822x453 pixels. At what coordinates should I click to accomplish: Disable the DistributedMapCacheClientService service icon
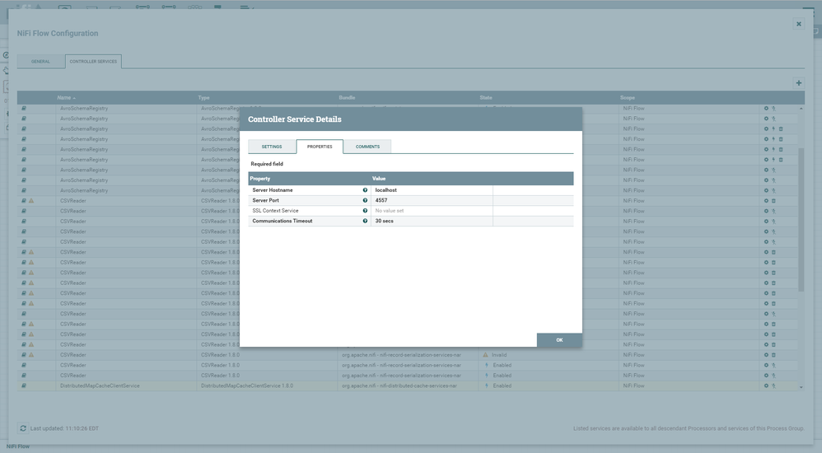[x=773, y=386]
